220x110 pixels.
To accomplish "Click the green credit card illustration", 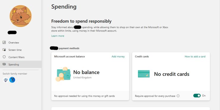I will click(x=144, y=74).
